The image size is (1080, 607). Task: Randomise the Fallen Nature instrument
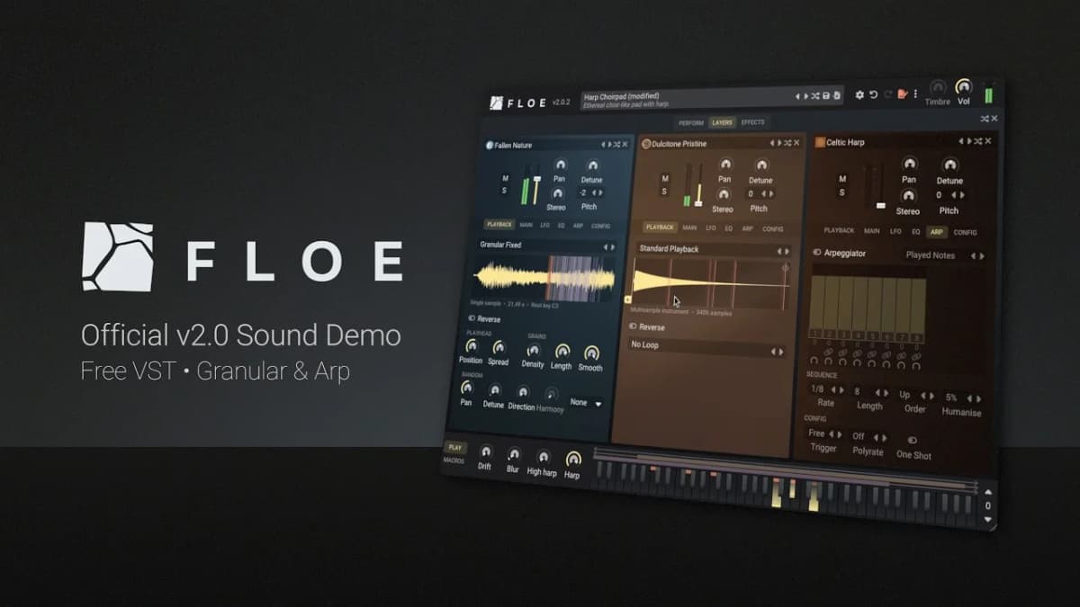pos(616,144)
